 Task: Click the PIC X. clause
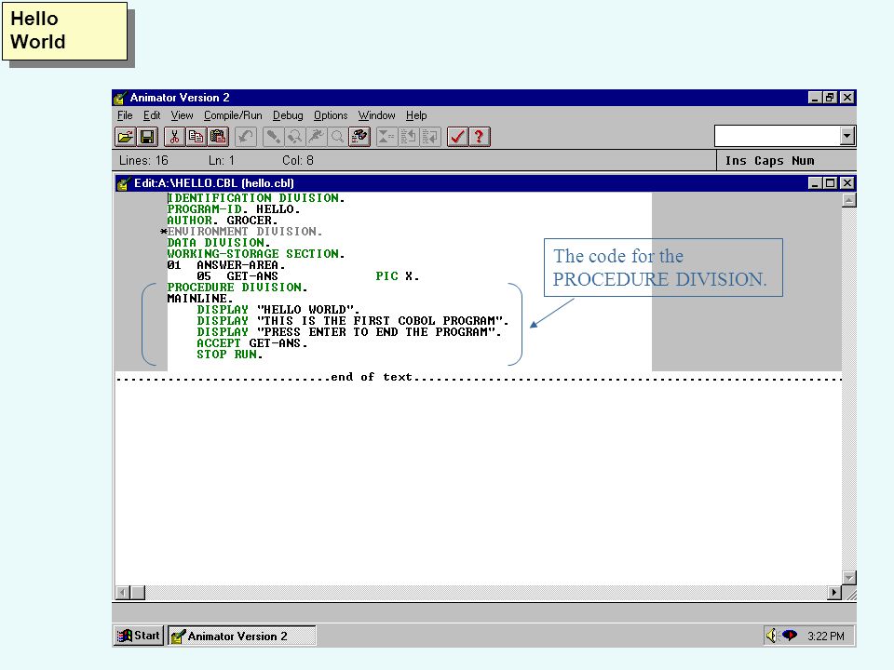point(398,275)
